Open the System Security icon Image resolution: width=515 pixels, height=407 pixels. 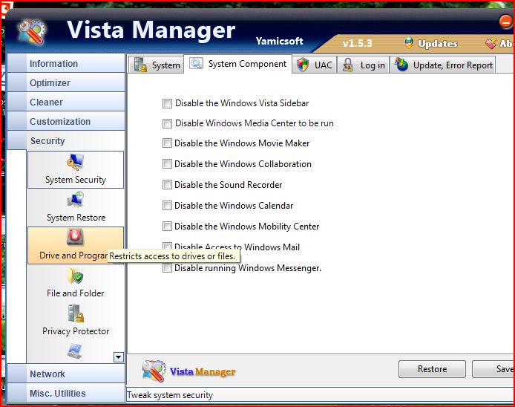pyautogui.click(x=75, y=163)
